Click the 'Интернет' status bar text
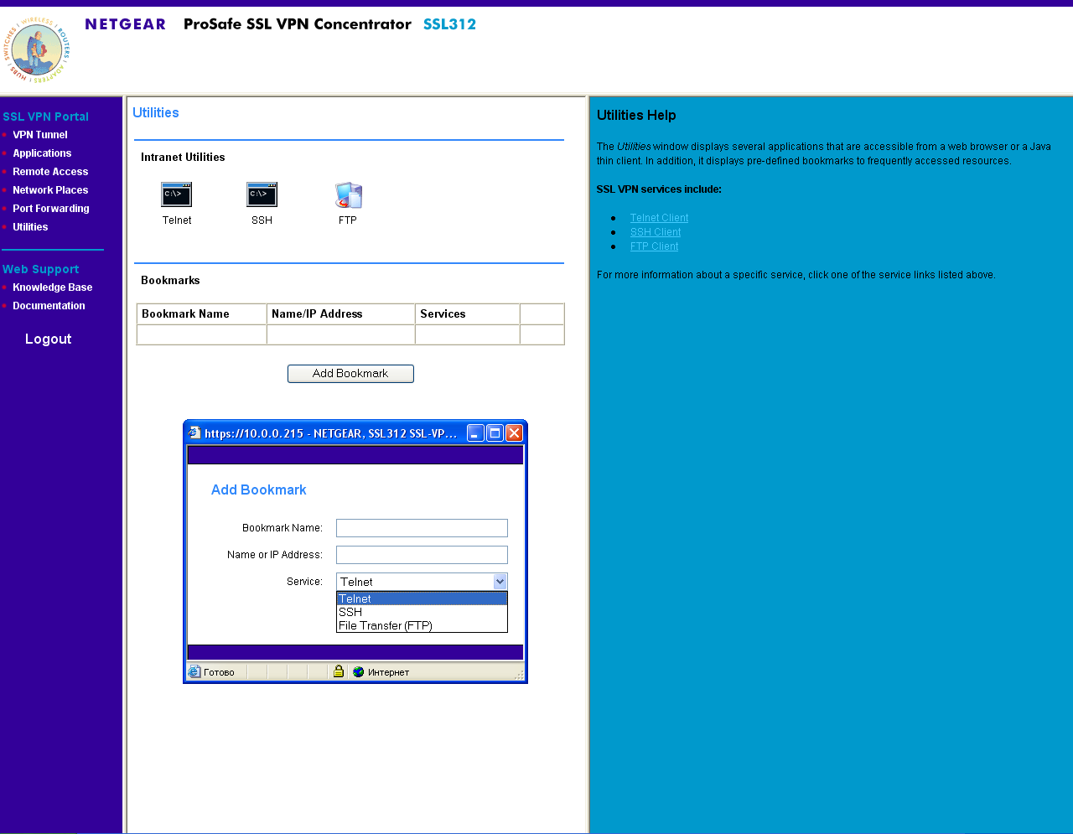 [x=388, y=672]
